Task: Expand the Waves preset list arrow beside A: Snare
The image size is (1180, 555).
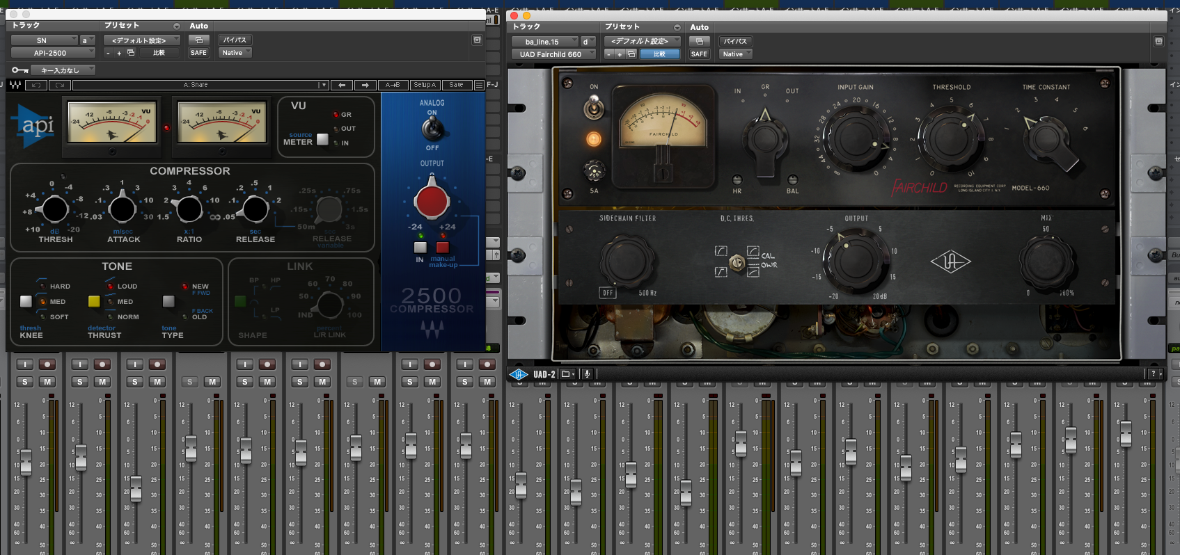Action: click(x=323, y=85)
